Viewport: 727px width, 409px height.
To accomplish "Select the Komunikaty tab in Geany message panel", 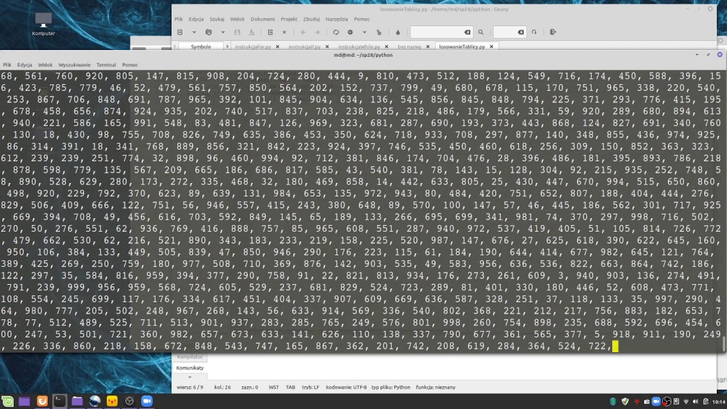I will pyautogui.click(x=190, y=368).
